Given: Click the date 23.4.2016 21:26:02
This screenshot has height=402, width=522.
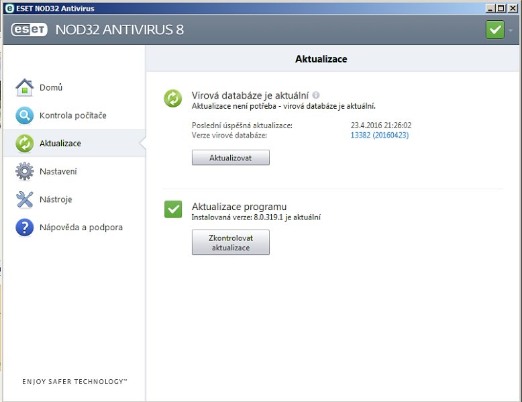Looking at the screenshot, I should click(381, 125).
